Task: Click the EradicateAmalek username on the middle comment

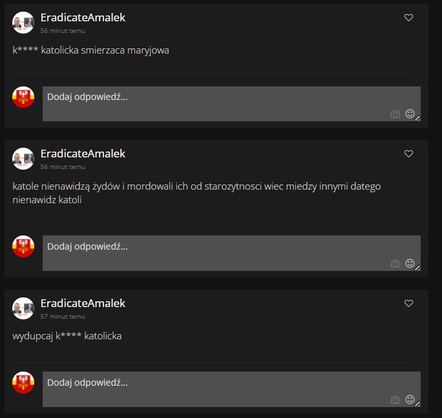Action: click(83, 154)
